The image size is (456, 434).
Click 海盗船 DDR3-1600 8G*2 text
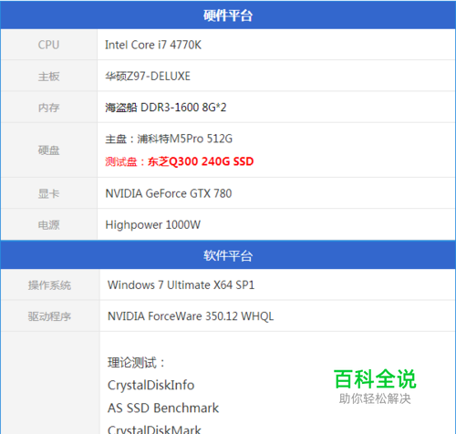coord(166,108)
